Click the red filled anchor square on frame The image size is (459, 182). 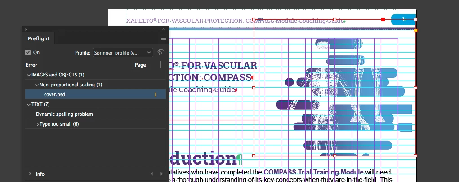pyautogui.click(x=383, y=20)
